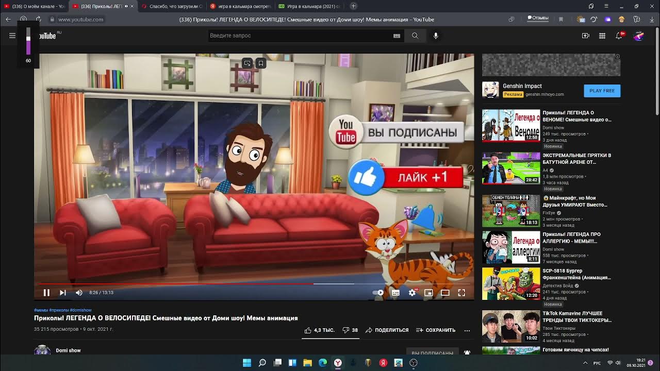
Task: Pause the video with the pause button
Action: (46, 293)
